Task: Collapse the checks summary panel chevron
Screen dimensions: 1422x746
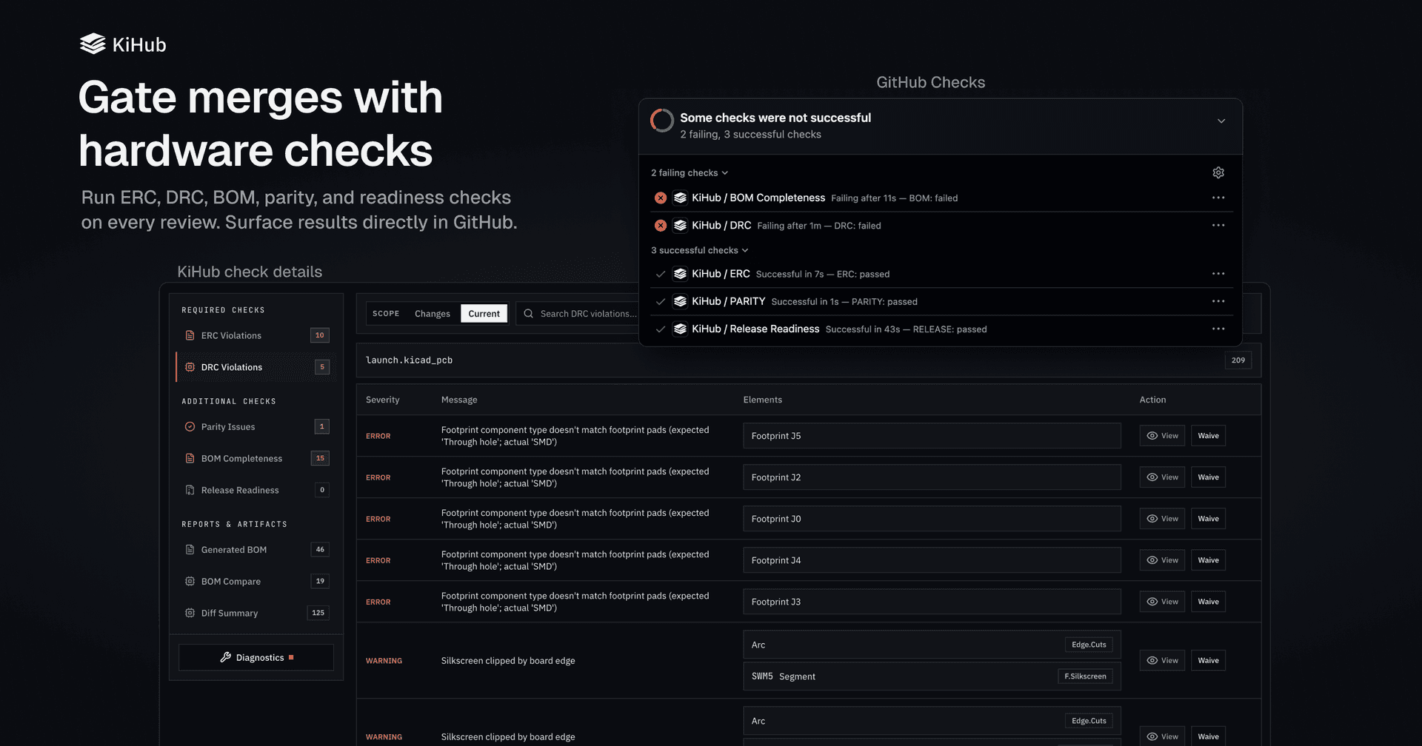Action: pyautogui.click(x=1221, y=121)
